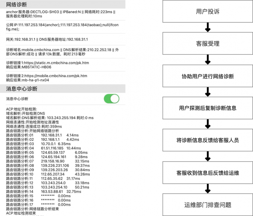The height and width of the screenshot is (216, 253).
Task: Select route hop 09 139.226.203.26
Action: [x=48, y=170]
